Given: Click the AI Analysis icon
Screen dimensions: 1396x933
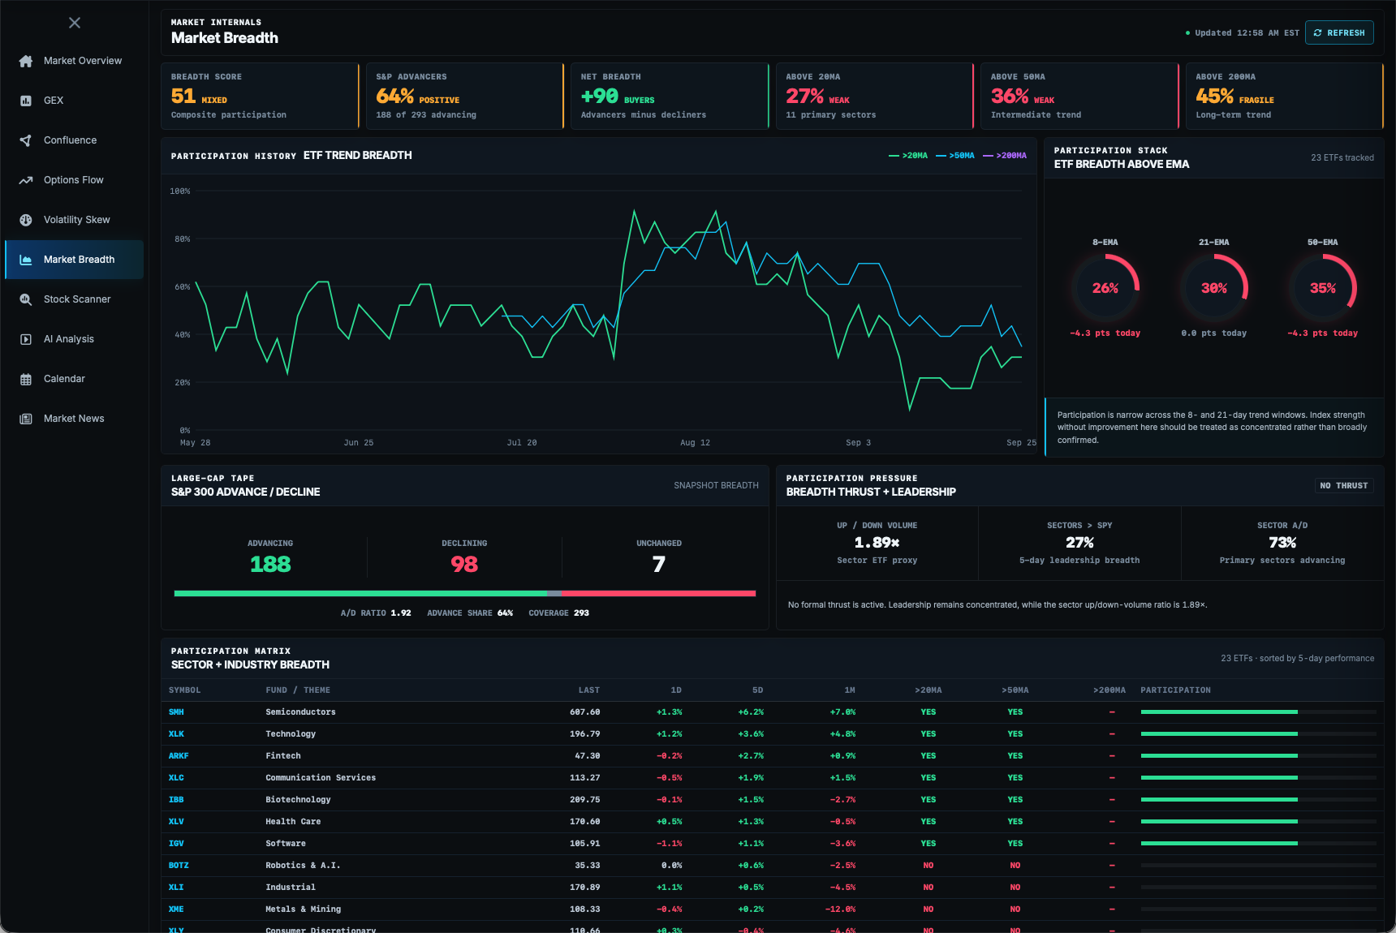Looking at the screenshot, I should [x=26, y=339].
